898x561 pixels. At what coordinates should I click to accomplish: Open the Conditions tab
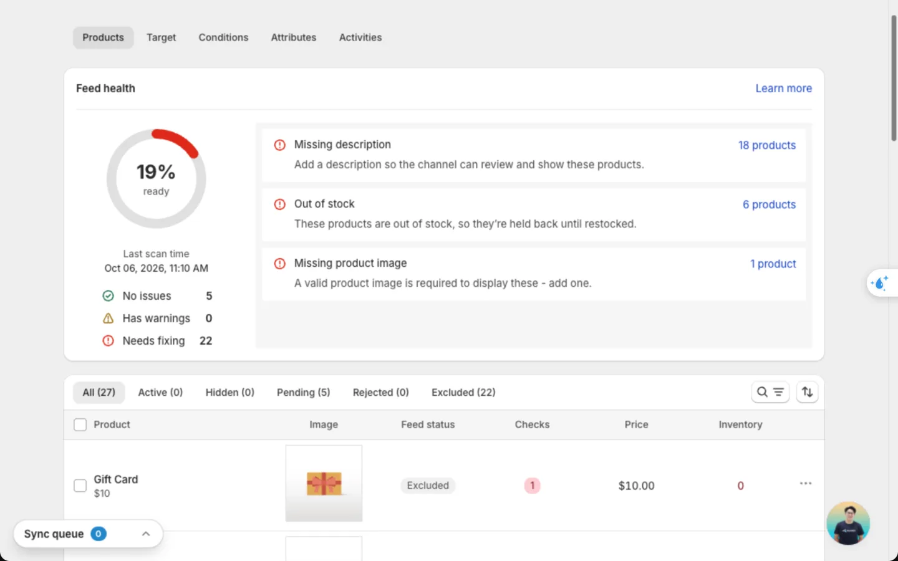(223, 37)
